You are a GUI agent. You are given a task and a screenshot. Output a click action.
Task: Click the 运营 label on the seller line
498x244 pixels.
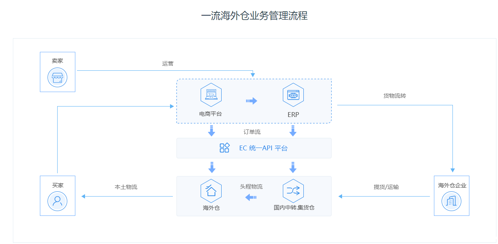168,64
